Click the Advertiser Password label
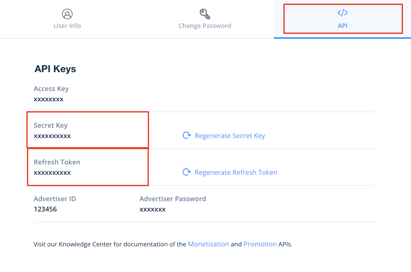Viewport: 411px width, 272px height. tap(173, 199)
